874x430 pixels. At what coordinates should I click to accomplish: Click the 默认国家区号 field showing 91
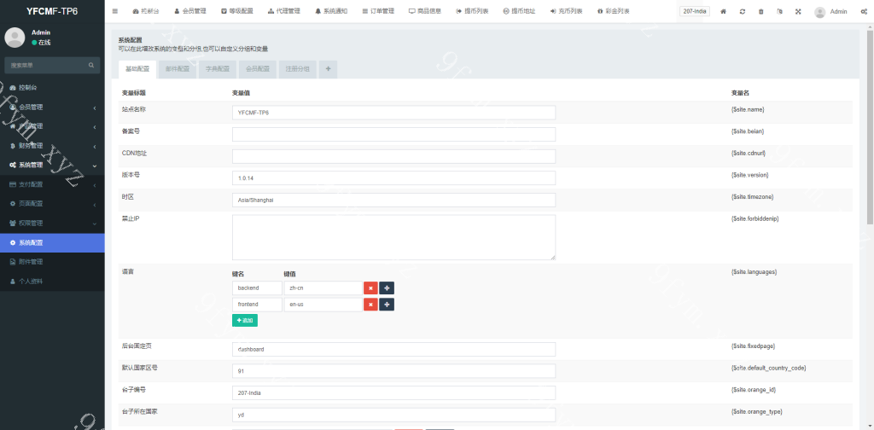pyautogui.click(x=393, y=371)
